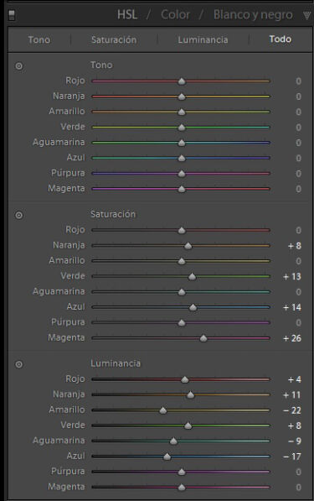314x501 pixels.
Task: Click the Saturación Azul slider handle
Action: 193,307
